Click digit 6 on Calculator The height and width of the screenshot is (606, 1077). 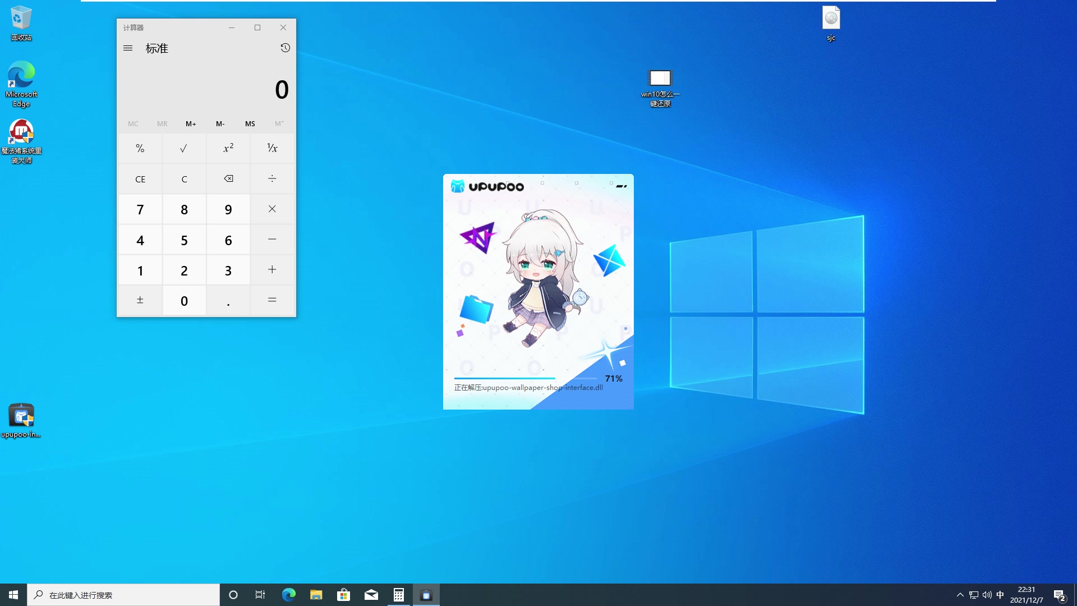pos(228,240)
